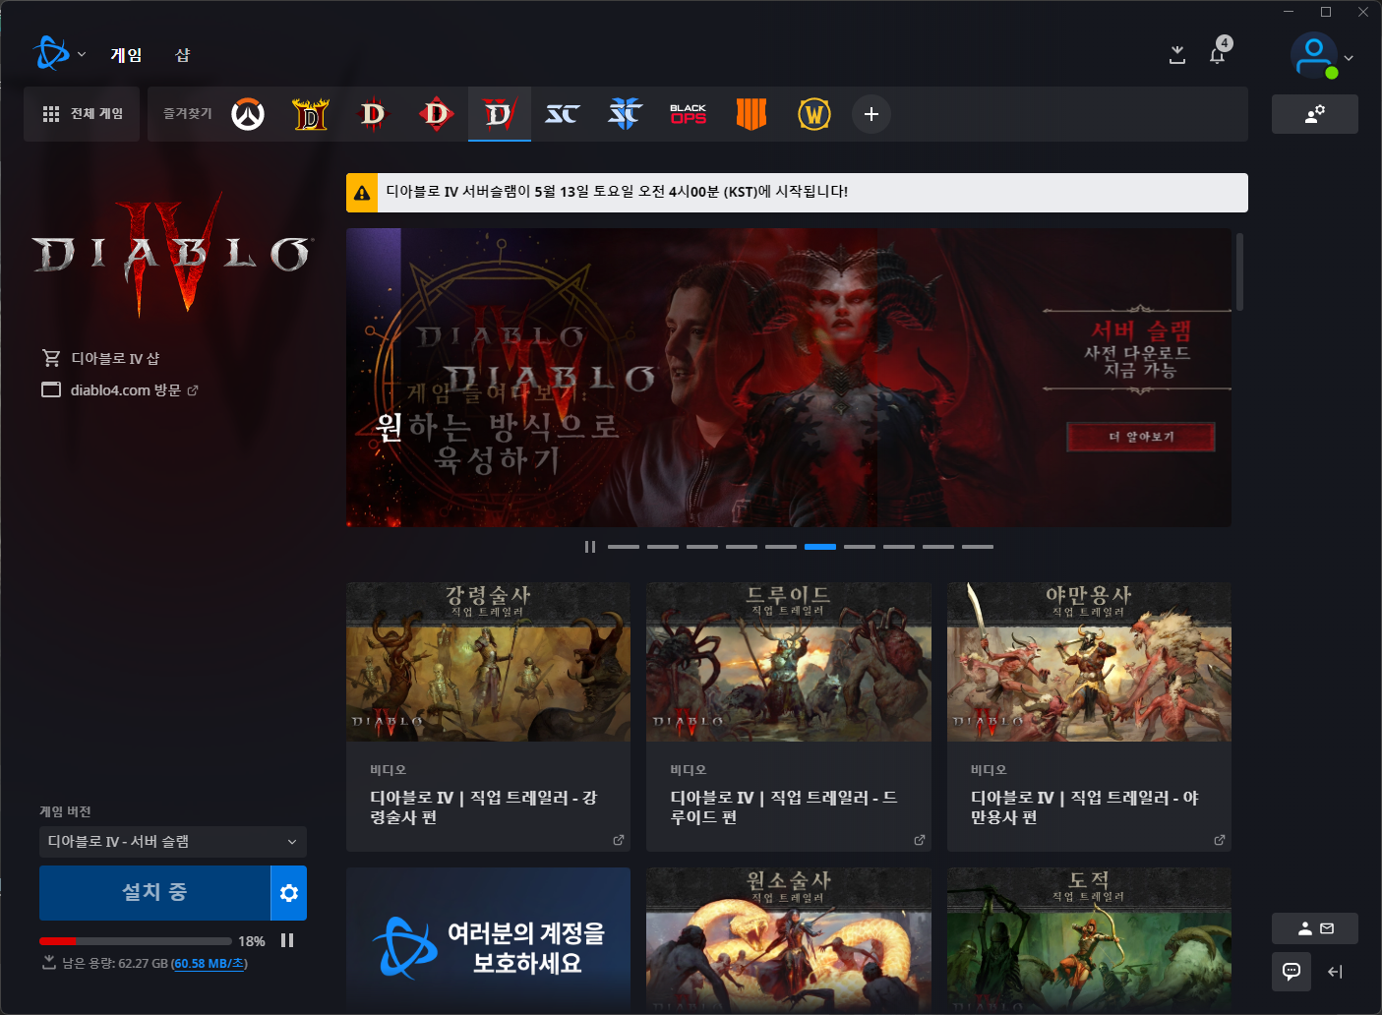The width and height of the screenshot is (1382, 1015).
Task: Open the 드루이드 편 video title link
Action: tap(784, 807)
